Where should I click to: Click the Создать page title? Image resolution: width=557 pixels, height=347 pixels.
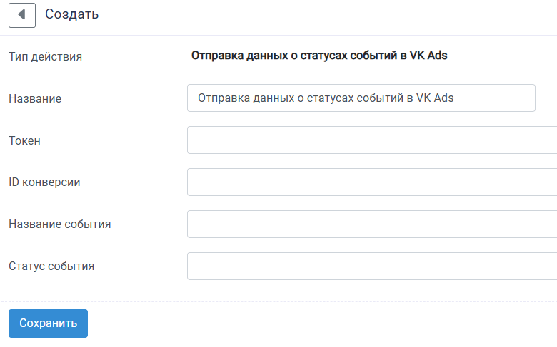(x=71, y=14)
